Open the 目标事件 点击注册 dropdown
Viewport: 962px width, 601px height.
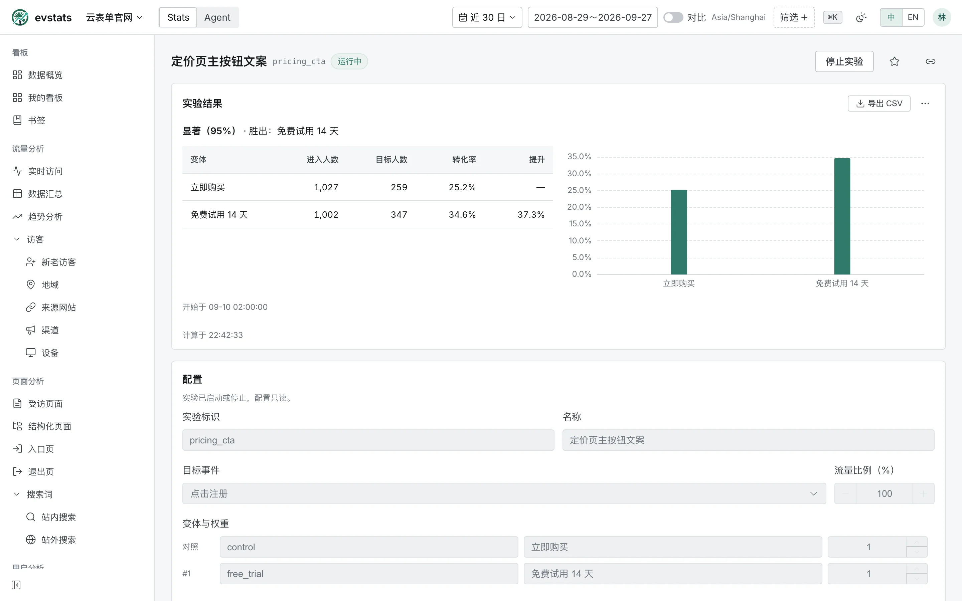click(x=504, y=493)
